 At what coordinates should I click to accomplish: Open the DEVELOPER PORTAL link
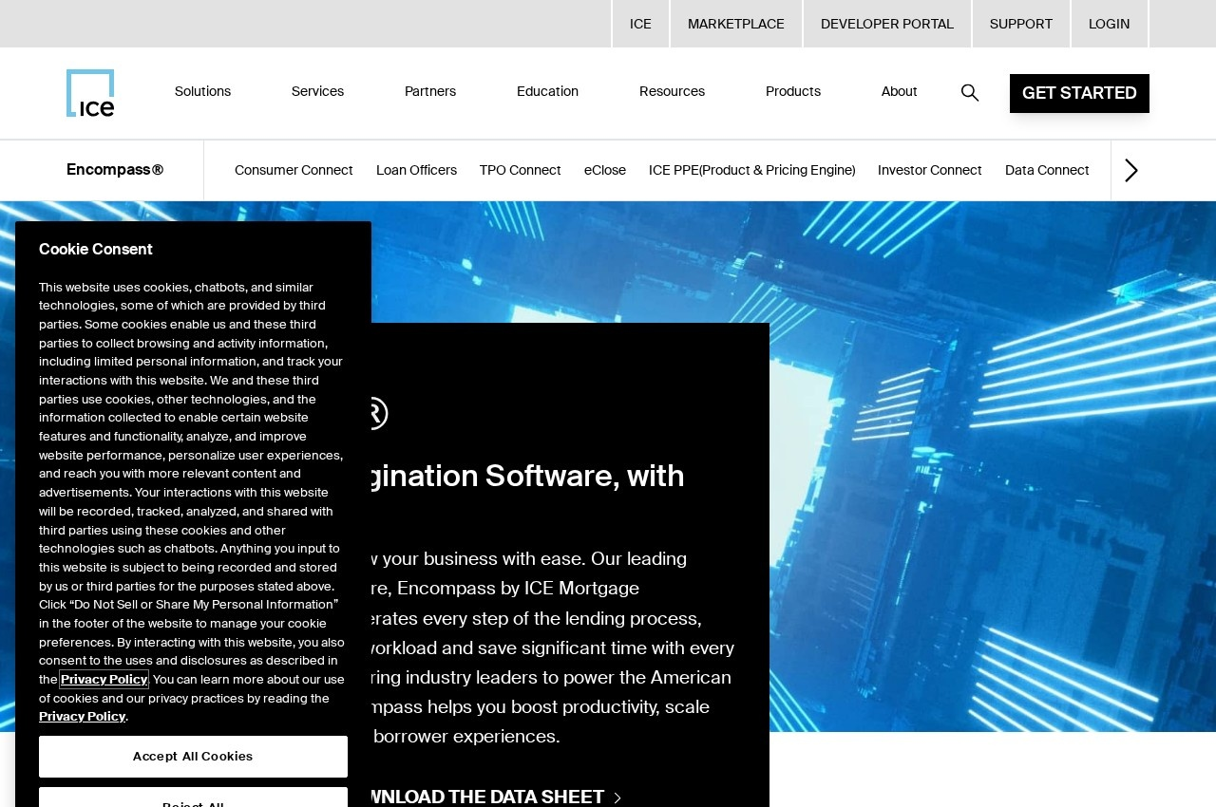[887, 24]
